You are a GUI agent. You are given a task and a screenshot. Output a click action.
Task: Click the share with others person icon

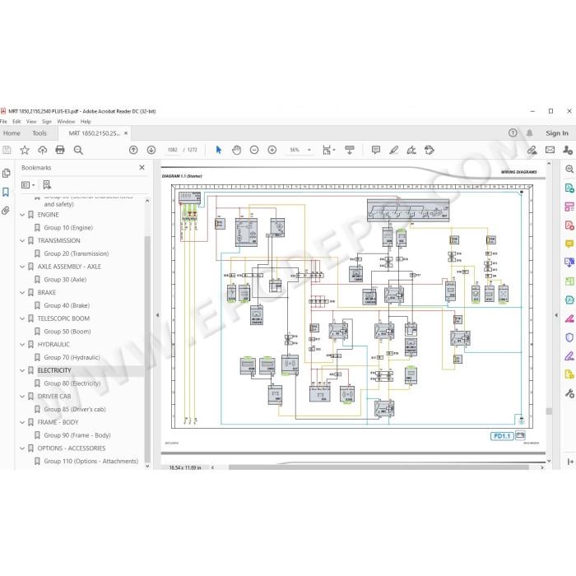tap(568, 150)
